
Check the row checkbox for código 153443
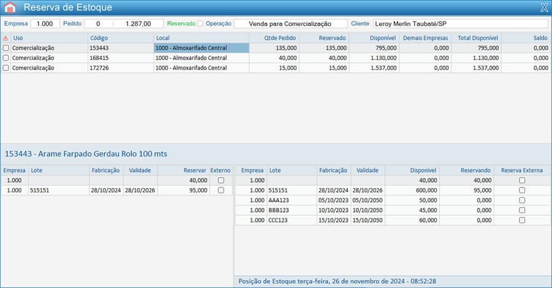coord(6,48)
